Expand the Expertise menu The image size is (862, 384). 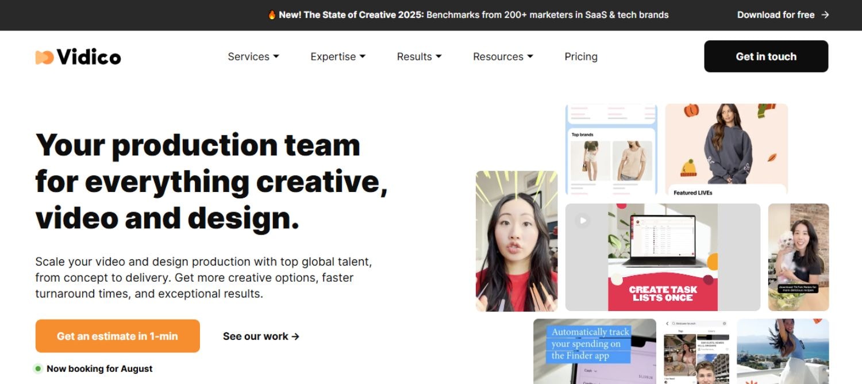tap(338, 56)
